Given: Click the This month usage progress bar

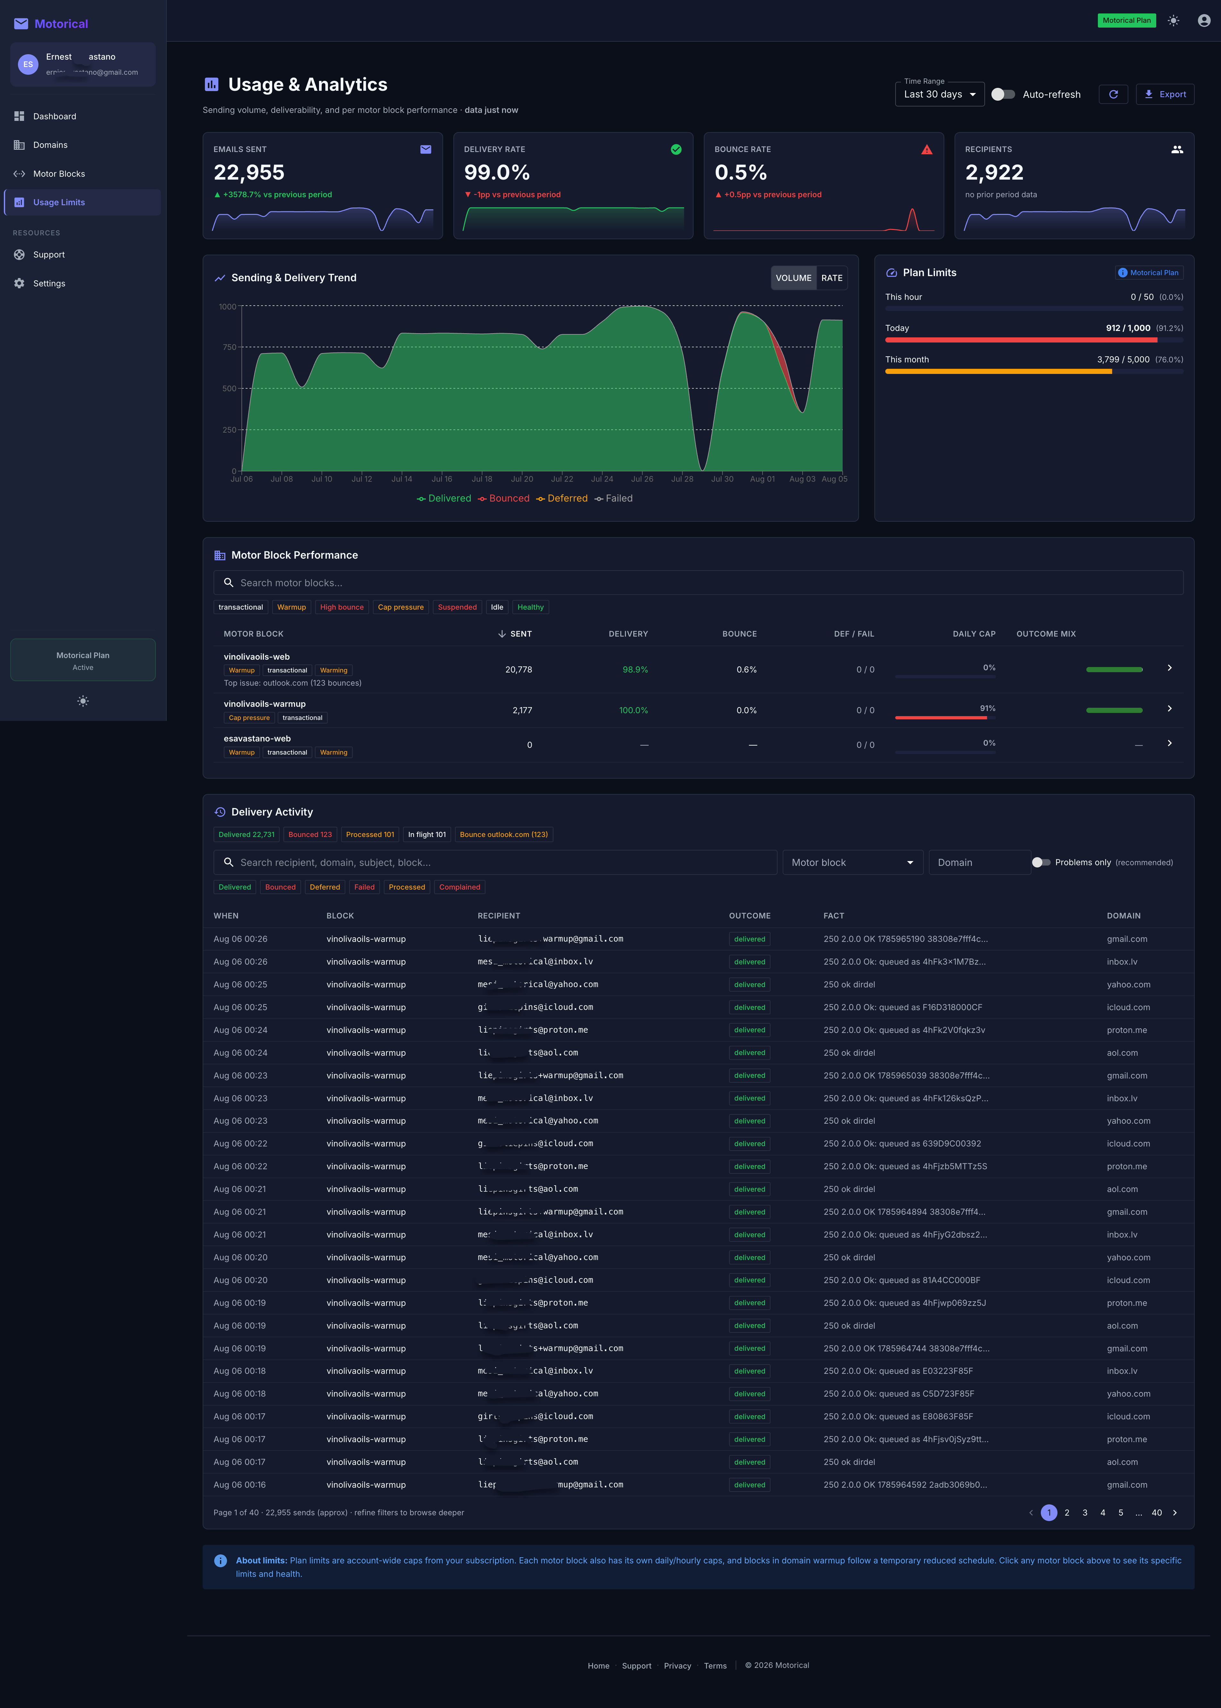Looking at the screenshot, I should [x=1034, y=371].
